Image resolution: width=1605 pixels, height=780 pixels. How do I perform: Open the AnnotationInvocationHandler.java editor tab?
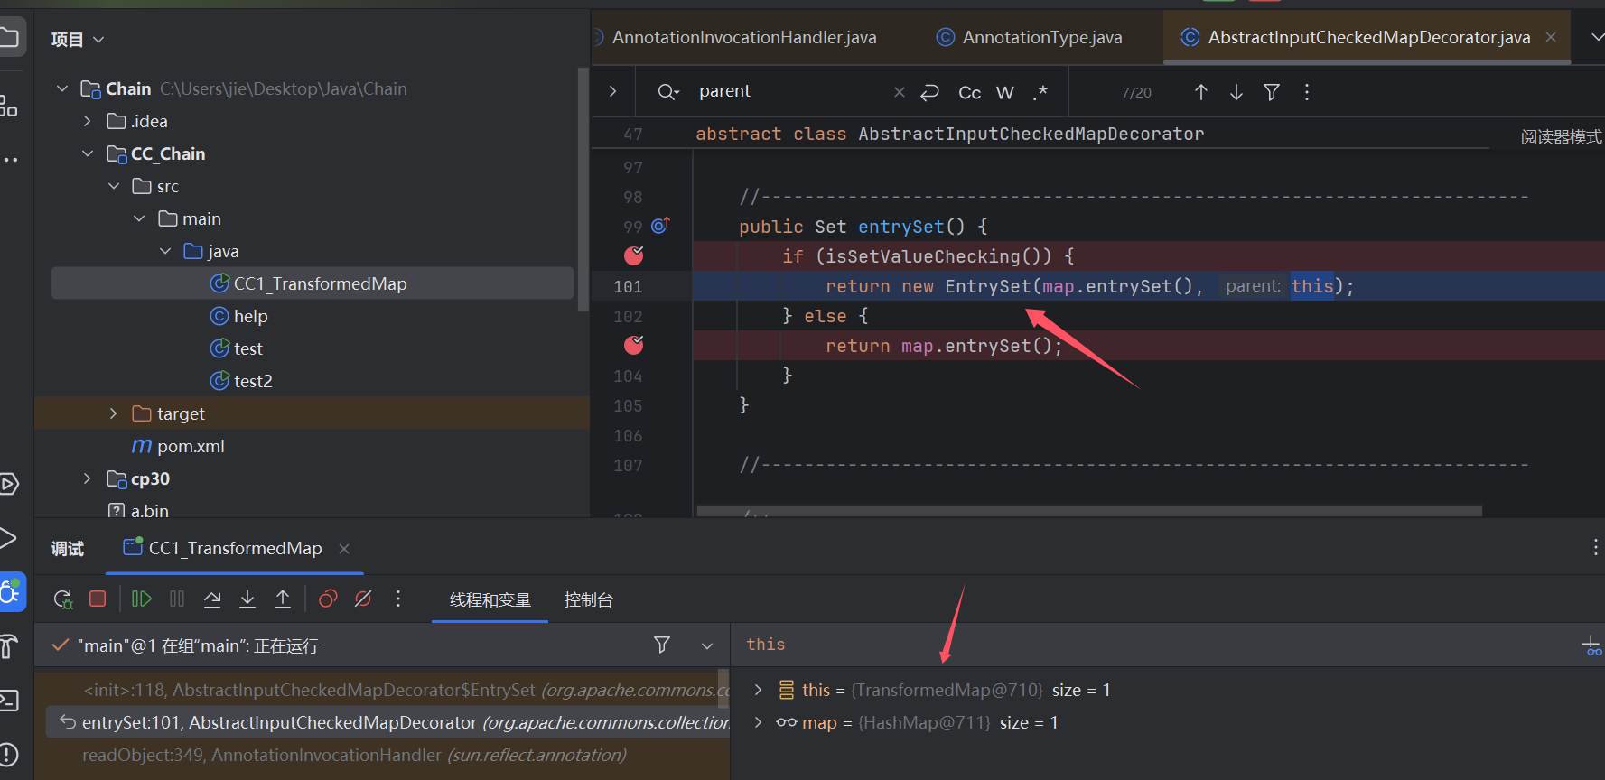tap(744, 37)
